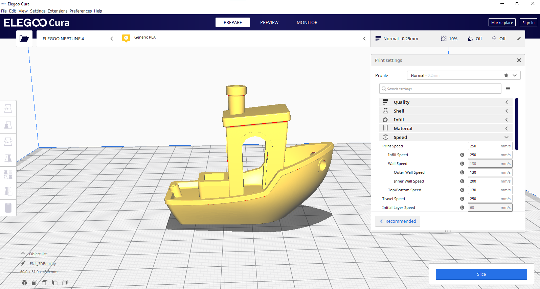Select the Rotate tool in left toolbar
The image size is (540, 289).
pyautogui.click(x=8, y=142)
